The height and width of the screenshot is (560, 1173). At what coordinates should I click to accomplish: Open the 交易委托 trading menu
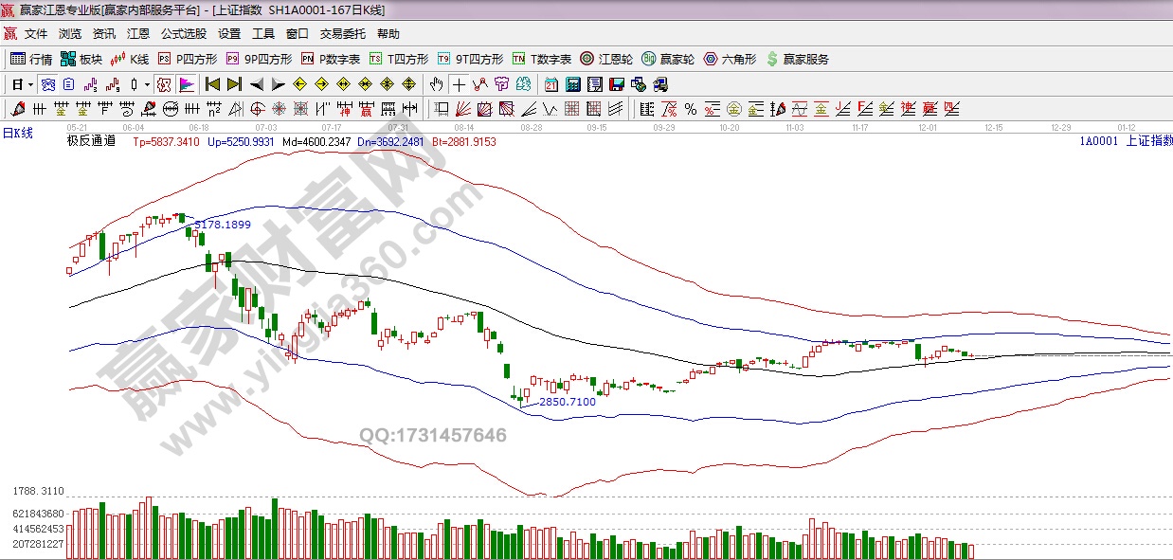[342, 33]
